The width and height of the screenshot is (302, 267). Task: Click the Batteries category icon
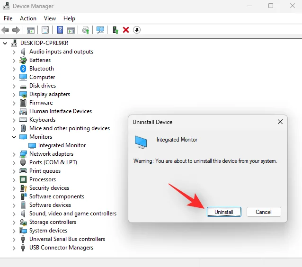[23, 60]
